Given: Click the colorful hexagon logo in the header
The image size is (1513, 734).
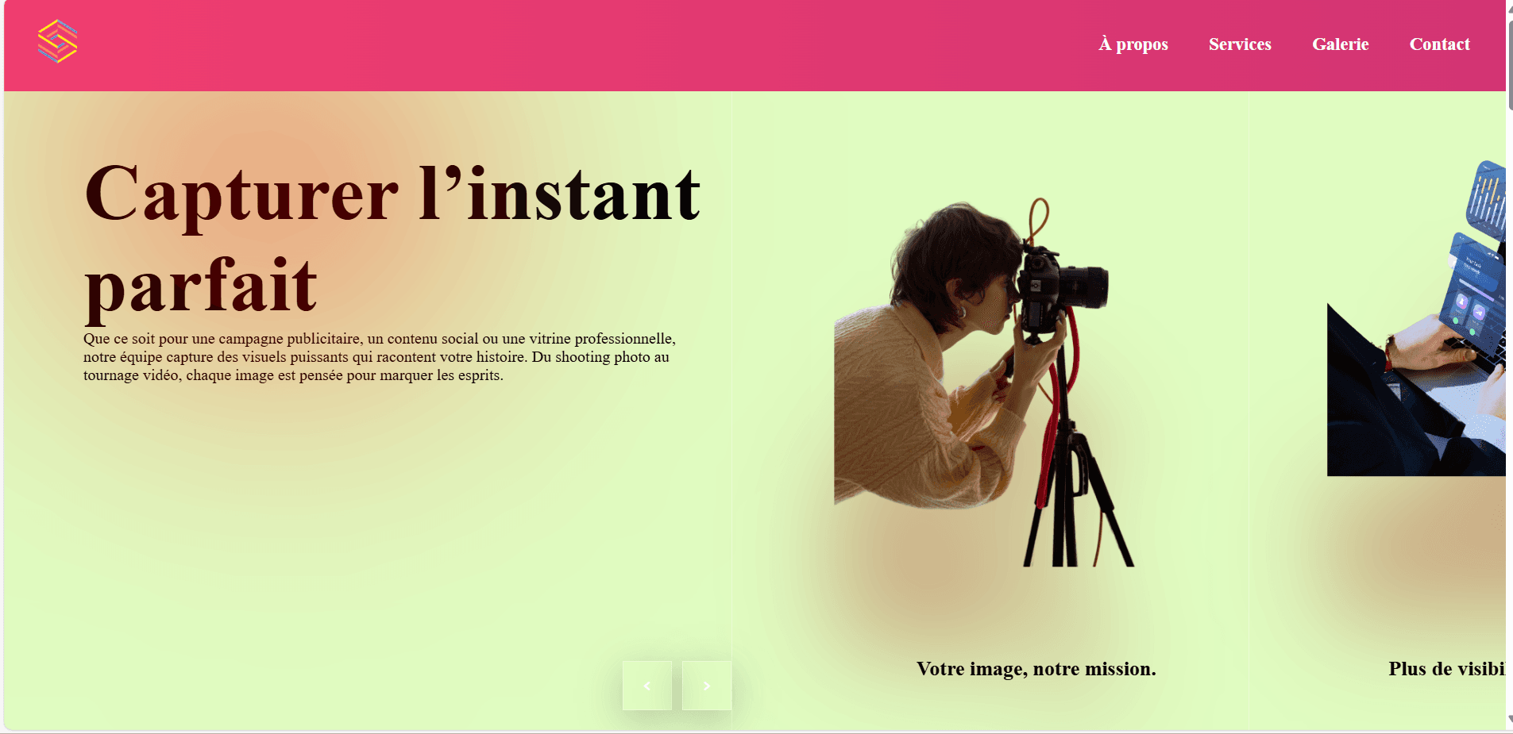Looking at the screenshot, I should [57, 41].
